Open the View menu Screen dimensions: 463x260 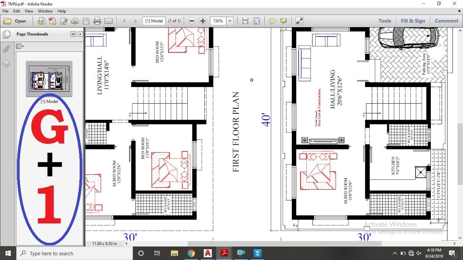[x=29, y=11]
